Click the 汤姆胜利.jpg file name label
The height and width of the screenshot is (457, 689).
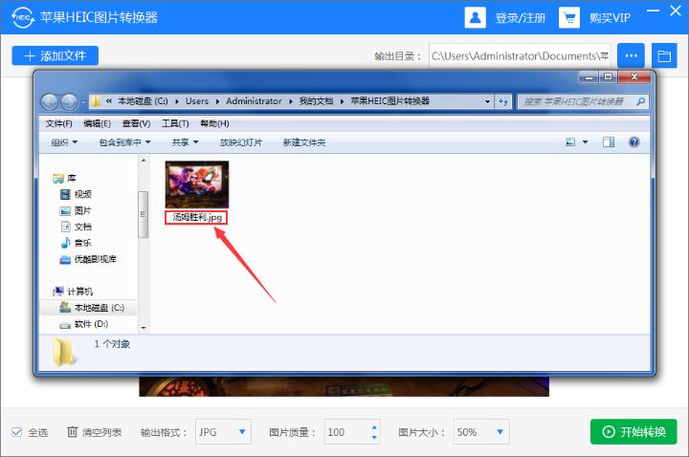click(x=196, y=217)
